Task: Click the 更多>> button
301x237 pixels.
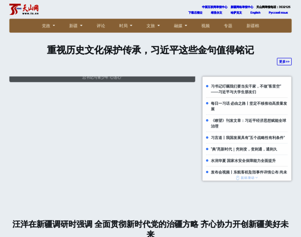Action: pyautogui.click(x=284, y=62)
